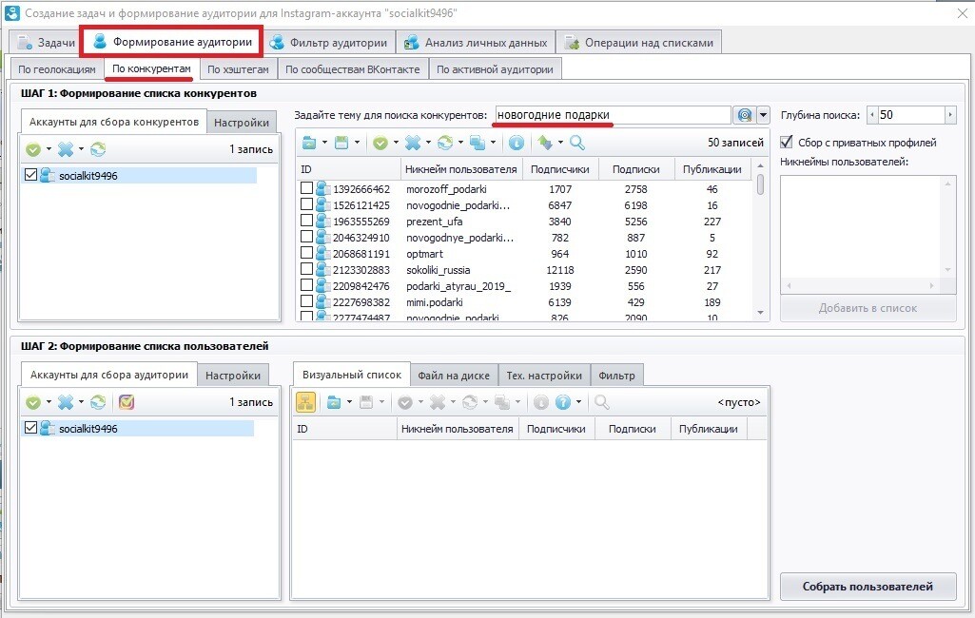
Task: Copy entries from the competitors list
Action: [x=477, y=143]
